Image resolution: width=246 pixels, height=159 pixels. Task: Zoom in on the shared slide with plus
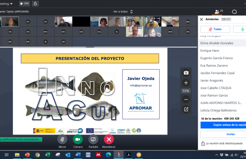pos(186,83)
